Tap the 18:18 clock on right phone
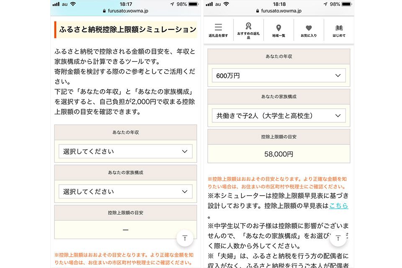This screenshot has height=268, width=402. pyautogui.click(x=279, y=4)
